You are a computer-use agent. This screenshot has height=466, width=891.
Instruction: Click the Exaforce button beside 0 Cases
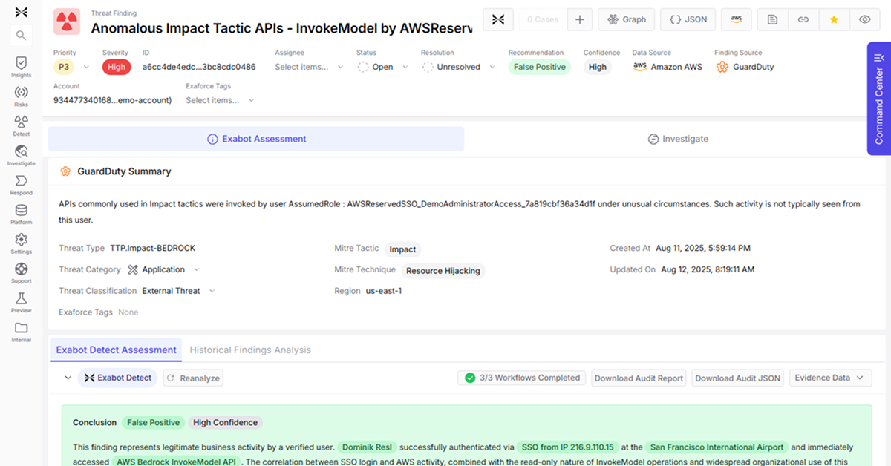[x=498, y=19]
